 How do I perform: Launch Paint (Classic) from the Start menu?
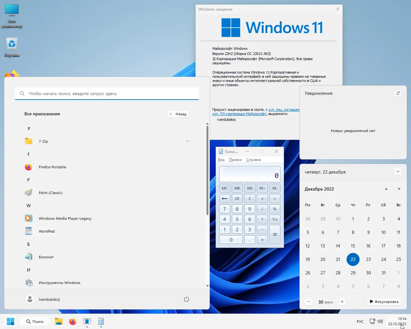(50, 192)
